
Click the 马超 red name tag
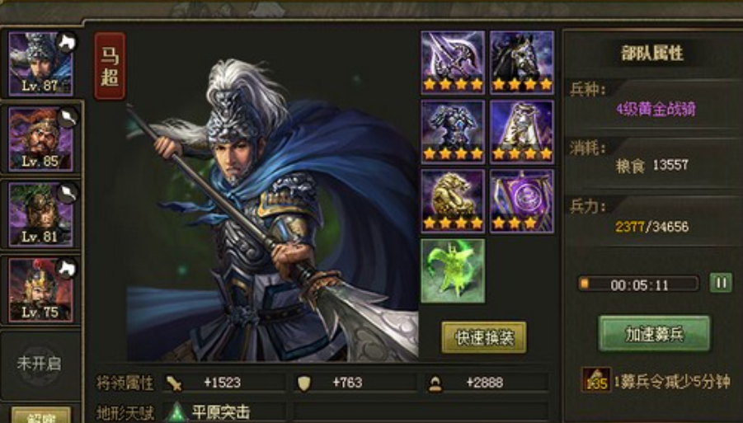[110, 66]
